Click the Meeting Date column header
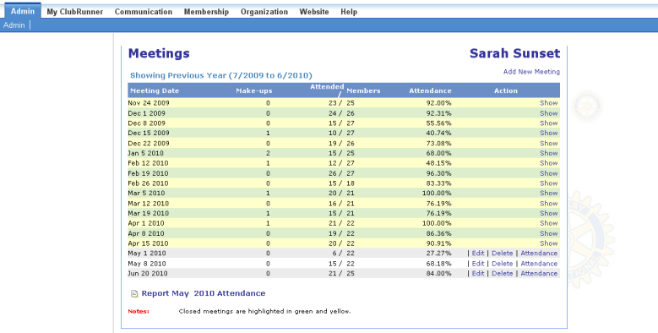Viewport: 658px width, 333px height. [x=155, y=90]
